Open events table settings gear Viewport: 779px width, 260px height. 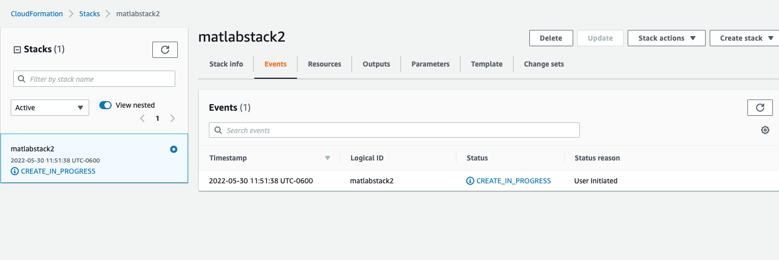[765, 130]
